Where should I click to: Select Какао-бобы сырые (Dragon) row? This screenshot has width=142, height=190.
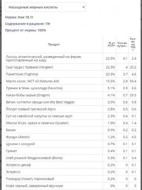(x=71, y=95)
